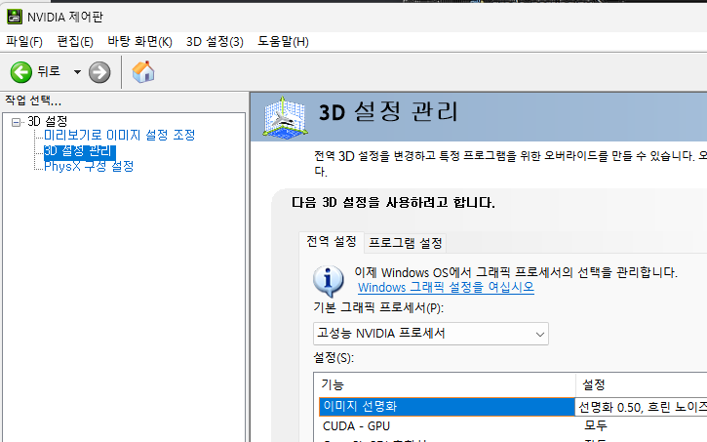This screenshot has width=707, height=442.
Task: Click the 모두 value for CUDA - GPU
Action: click(x=596, y=425)
